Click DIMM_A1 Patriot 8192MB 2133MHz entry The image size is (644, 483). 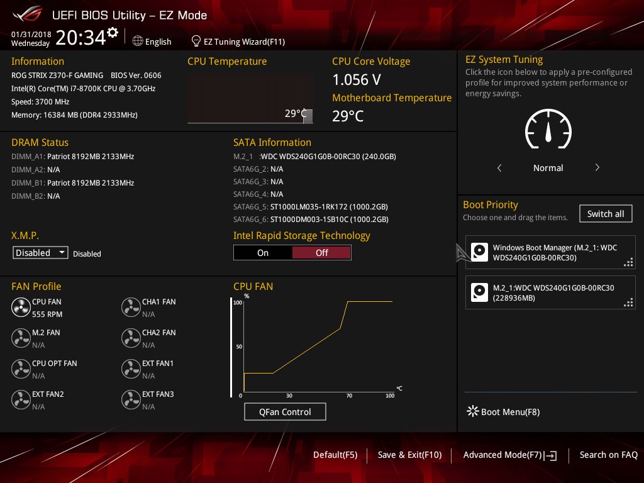[73, 157]
